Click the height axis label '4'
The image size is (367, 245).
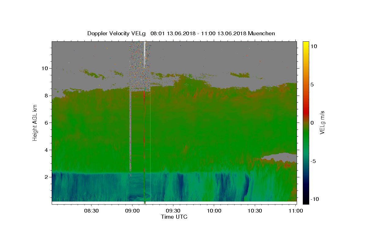pyautogui.click(x=46, y=150)
